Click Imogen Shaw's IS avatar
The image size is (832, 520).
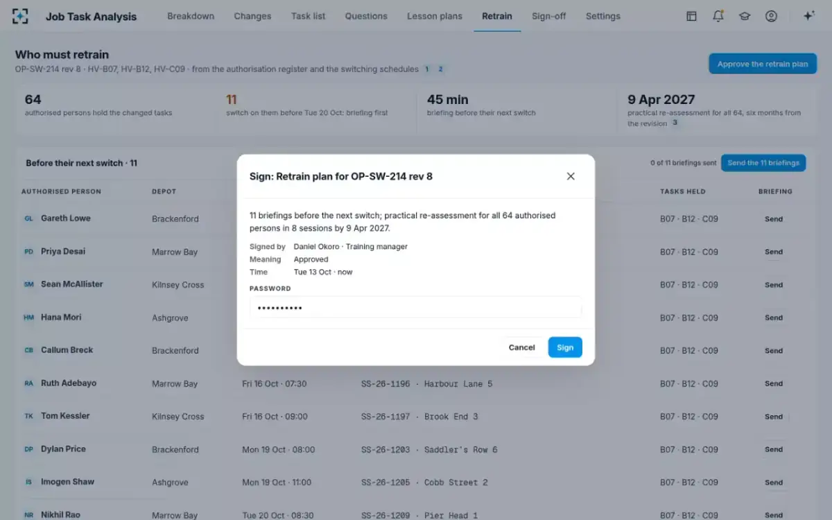click(x=29, y=482)
